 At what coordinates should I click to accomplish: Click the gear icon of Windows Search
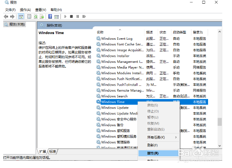point(99,96)
